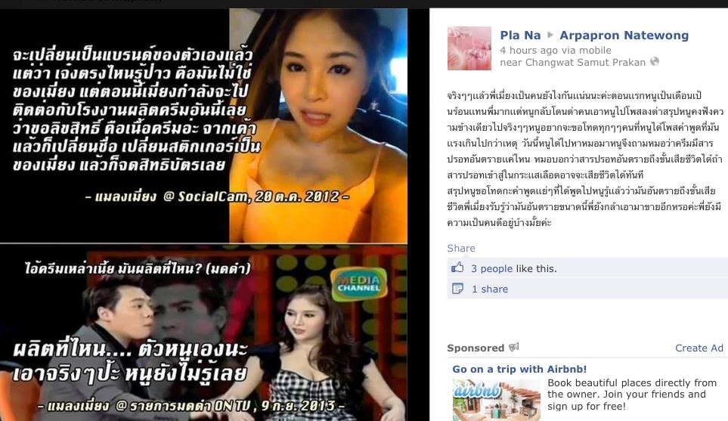Screen dimensions: 728x421
Task: Click the Sponsored section heading
Action: (x=476, y=348)
